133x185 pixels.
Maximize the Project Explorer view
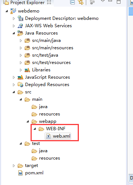[119, 2]
